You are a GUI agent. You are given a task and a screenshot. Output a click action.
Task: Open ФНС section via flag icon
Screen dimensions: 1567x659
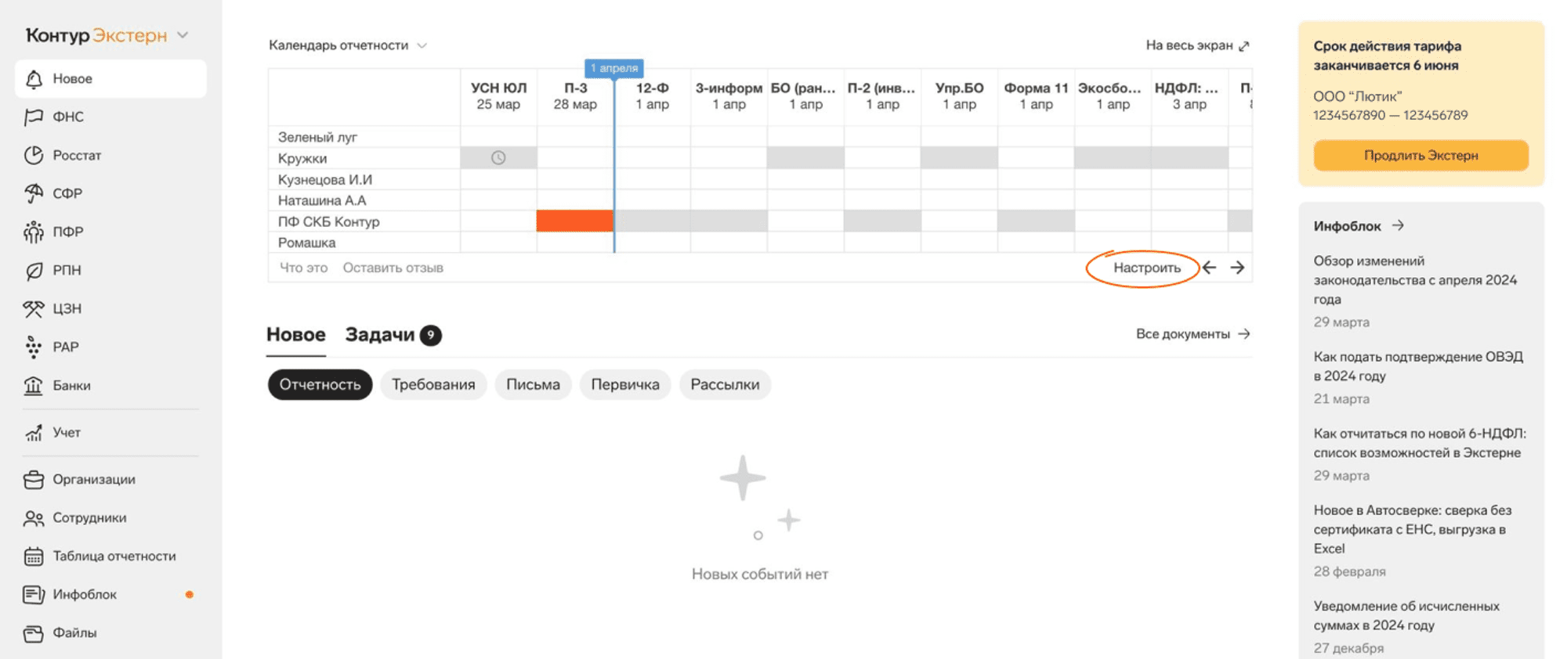coord(34,117)
